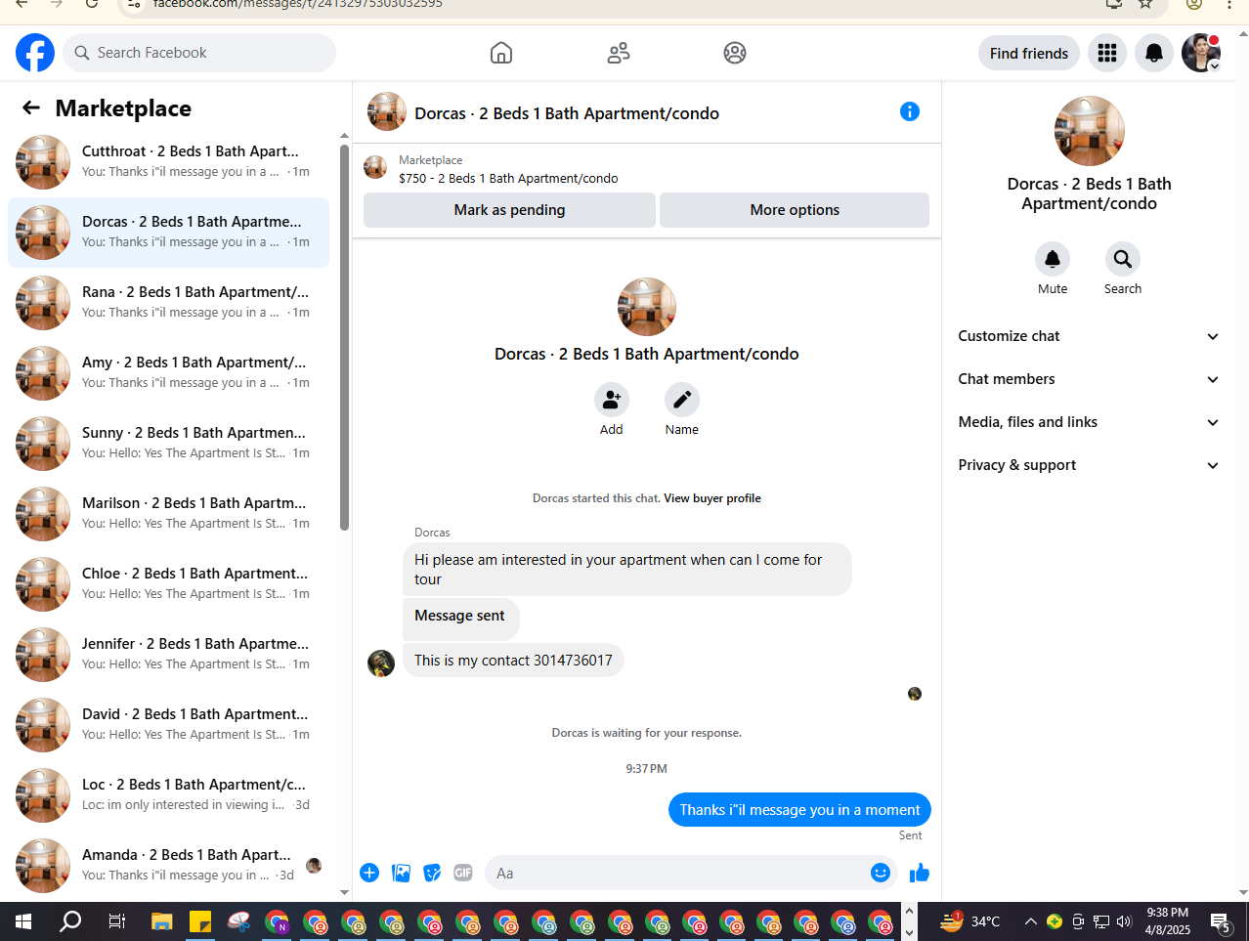Open the account profile picture menu
Screen dimensions: 1249x941
click(x=1201, y=53)
